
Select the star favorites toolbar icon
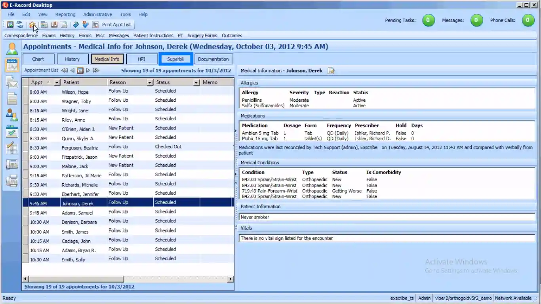pyautogui.click(x=32, y=25)
